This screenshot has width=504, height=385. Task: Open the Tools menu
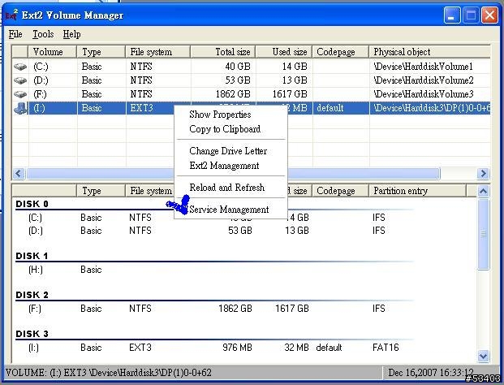tap(43, 34)
